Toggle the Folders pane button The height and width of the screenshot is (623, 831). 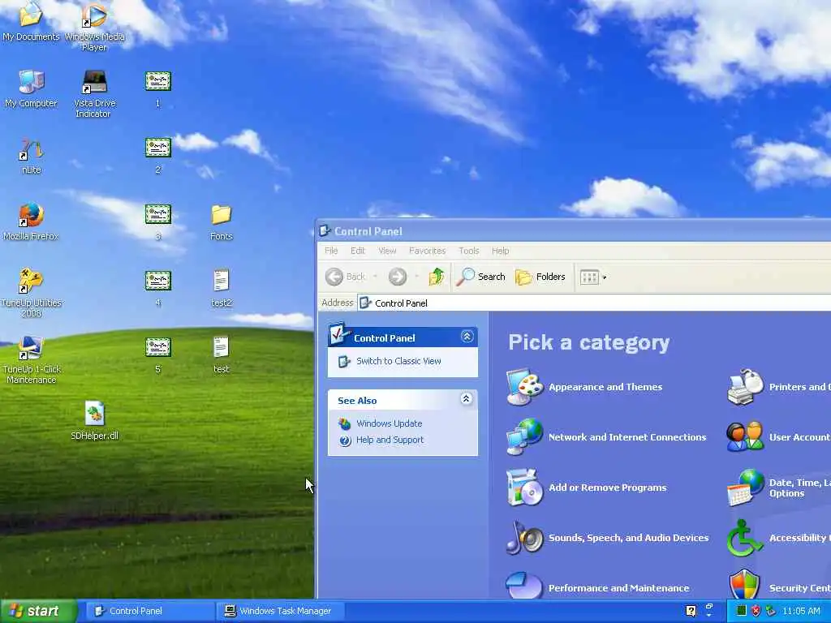(x=540, y=277)
